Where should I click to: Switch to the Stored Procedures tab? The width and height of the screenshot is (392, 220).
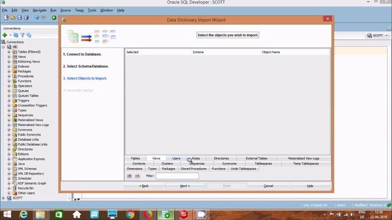coord(194,169)
